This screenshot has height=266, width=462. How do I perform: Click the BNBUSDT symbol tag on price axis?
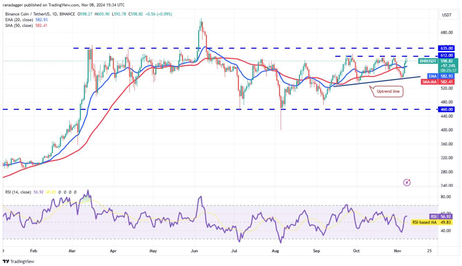428,61
